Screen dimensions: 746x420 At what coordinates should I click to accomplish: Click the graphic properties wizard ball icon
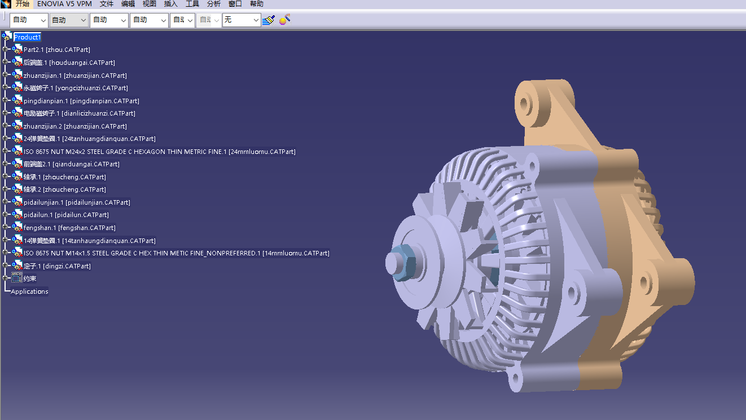pyautogui.click(x=284, y=20)
